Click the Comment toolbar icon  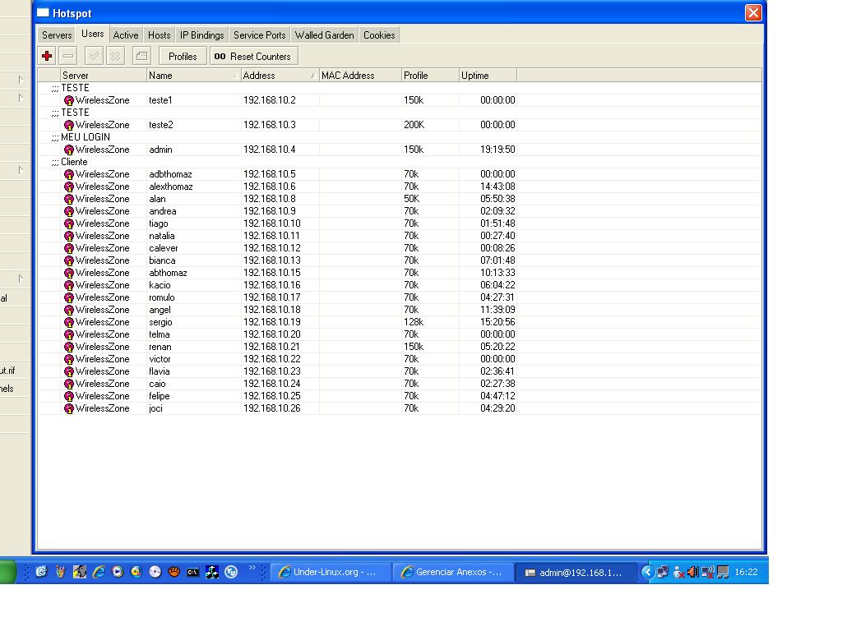pos(141,56)
